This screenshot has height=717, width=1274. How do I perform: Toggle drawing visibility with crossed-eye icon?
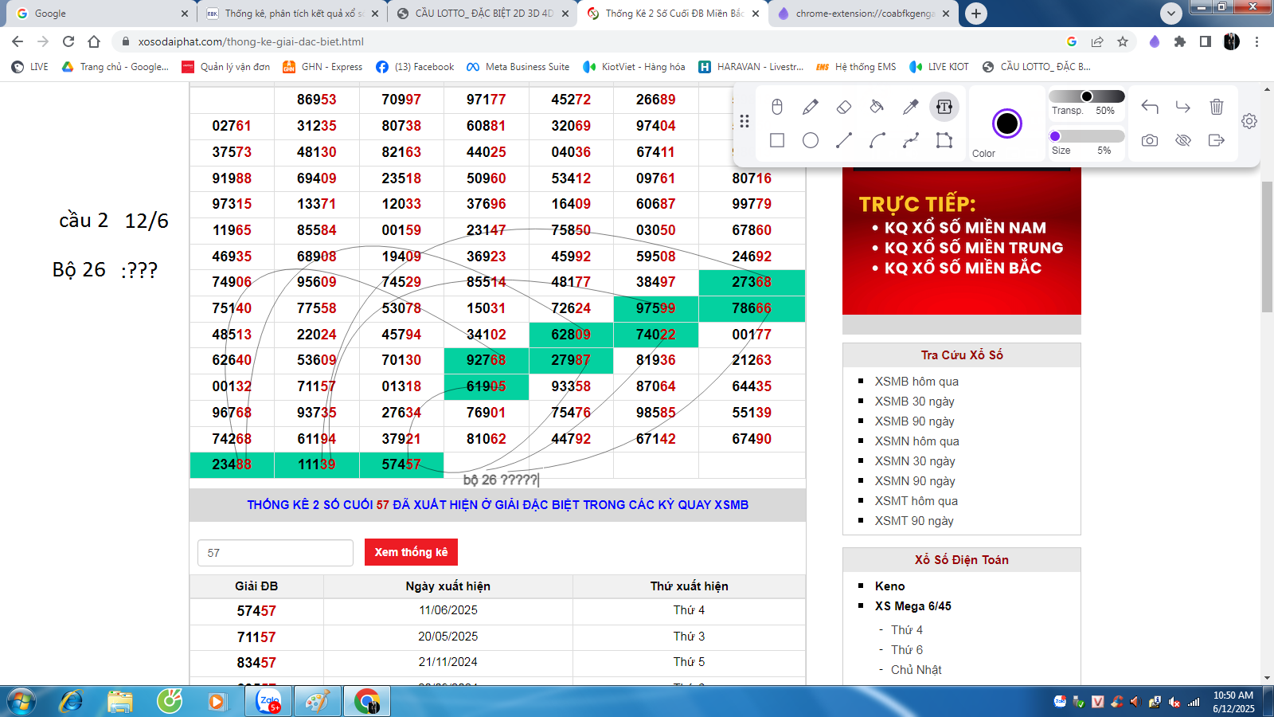[x=1182, y=140]
